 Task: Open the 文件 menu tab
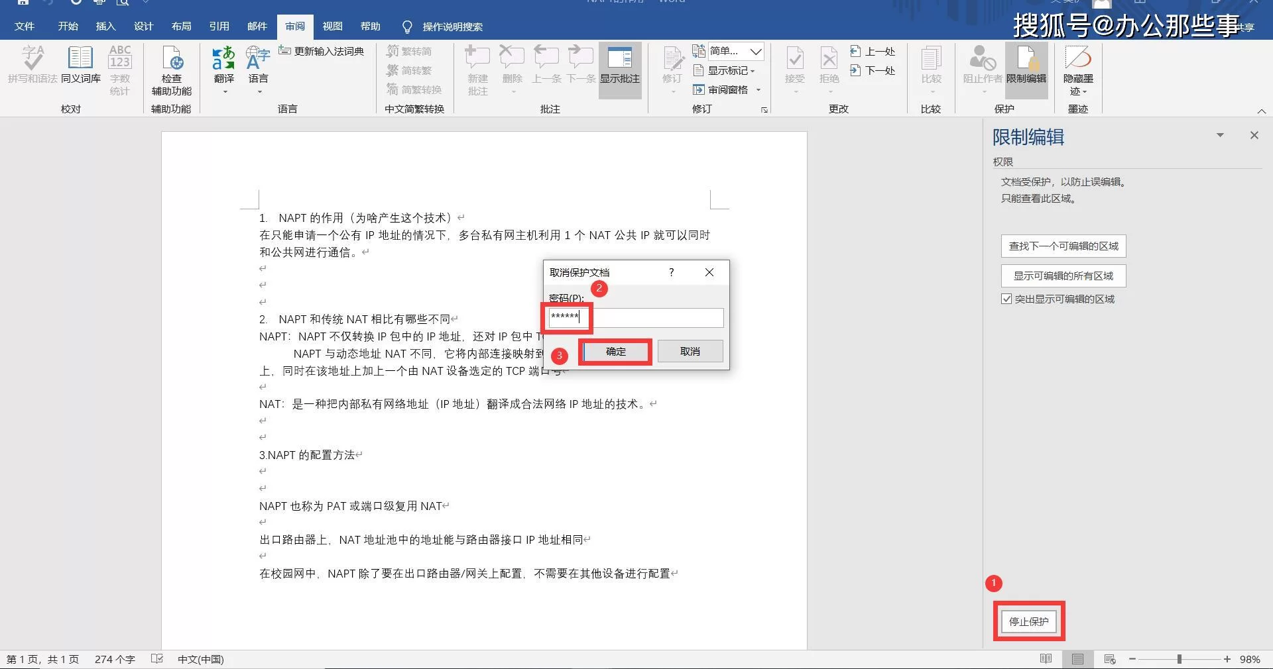25,26
